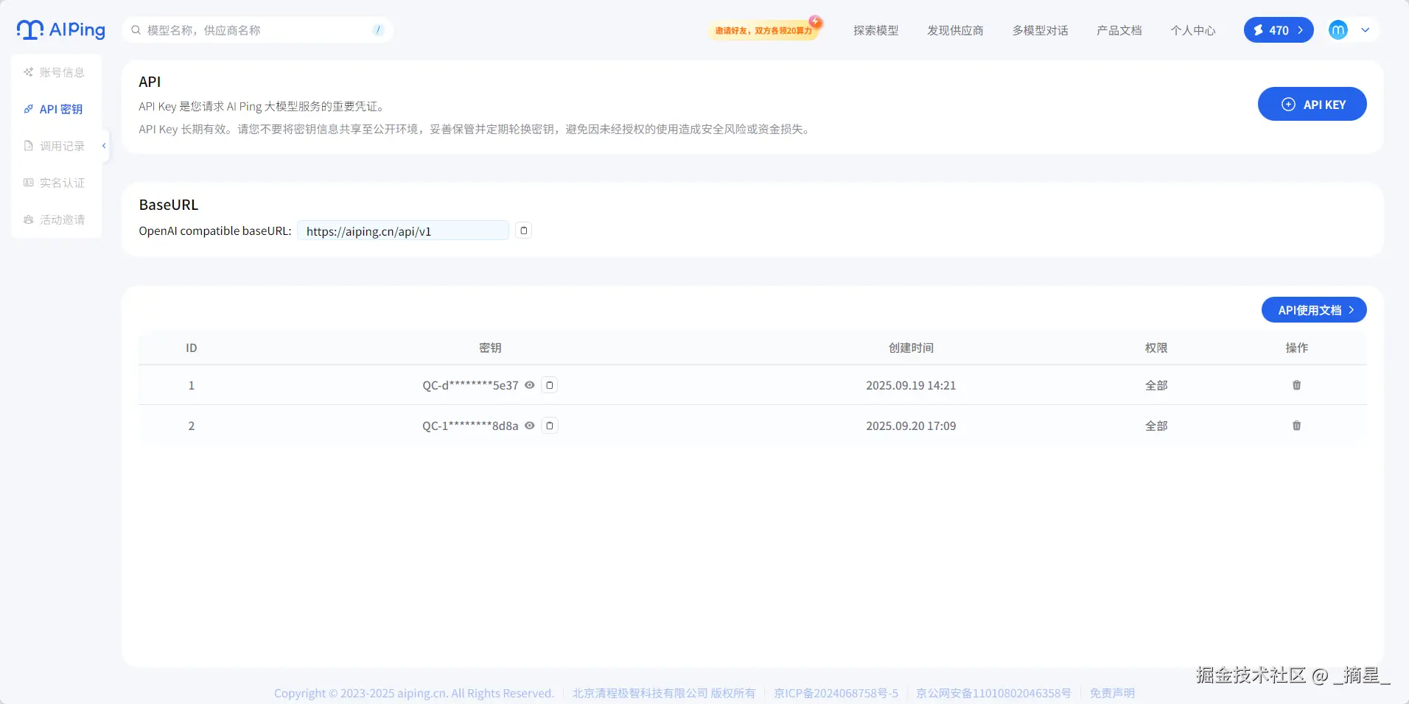Click the ID column header
The image size is (1409, 704).
(192, 348)
